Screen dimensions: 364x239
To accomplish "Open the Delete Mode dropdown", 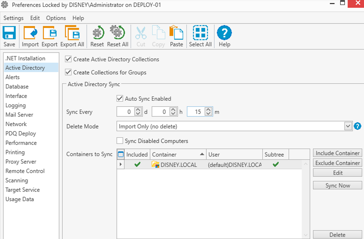I will point(348,126).
